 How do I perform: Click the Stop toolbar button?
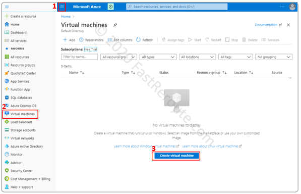(x=231, y=40)
